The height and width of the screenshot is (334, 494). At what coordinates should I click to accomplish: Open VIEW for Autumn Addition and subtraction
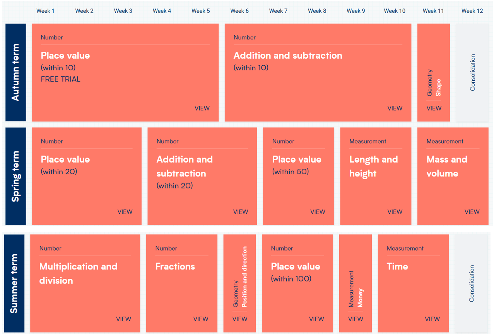coord(395,109)
